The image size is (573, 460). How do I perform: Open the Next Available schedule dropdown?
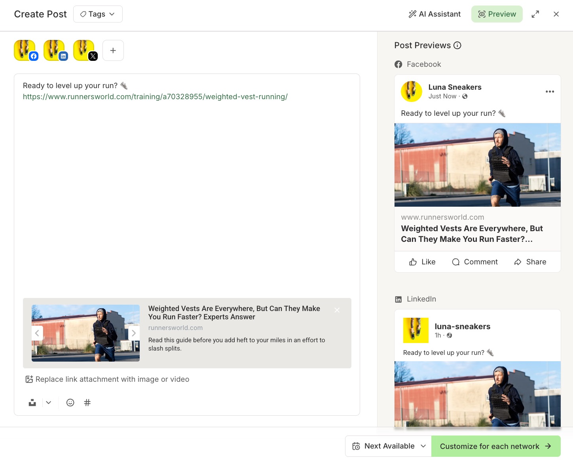pyautogui.click(x=388, y=446)
